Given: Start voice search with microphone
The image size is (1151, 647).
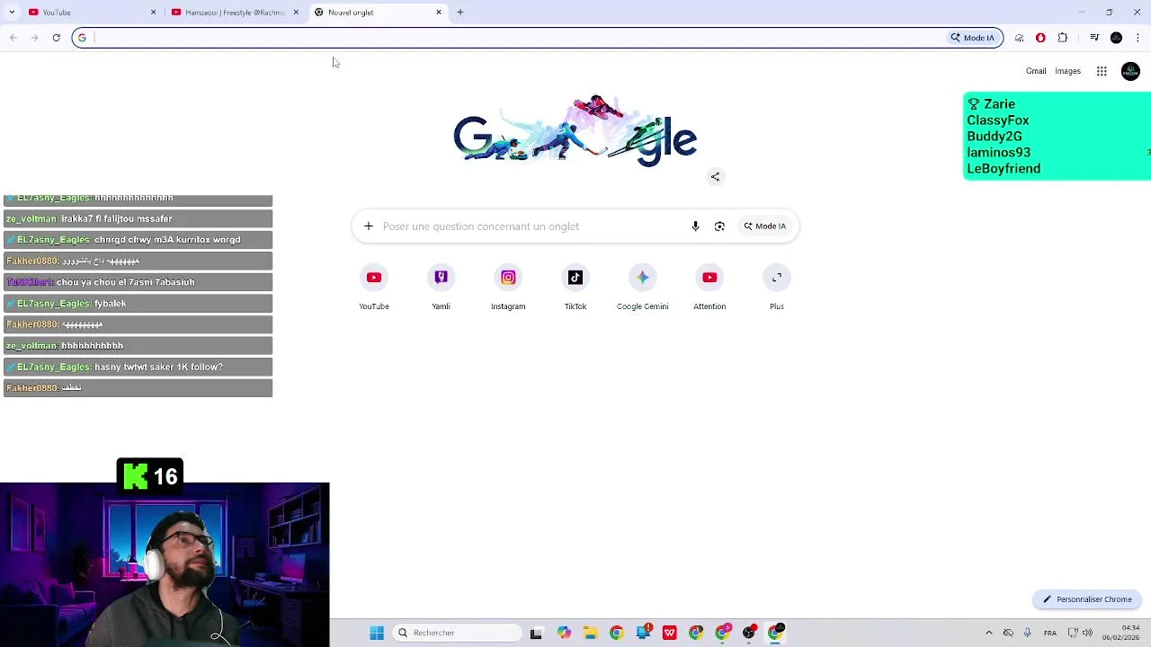Looking at the screenshot, I should coord(695,226).
